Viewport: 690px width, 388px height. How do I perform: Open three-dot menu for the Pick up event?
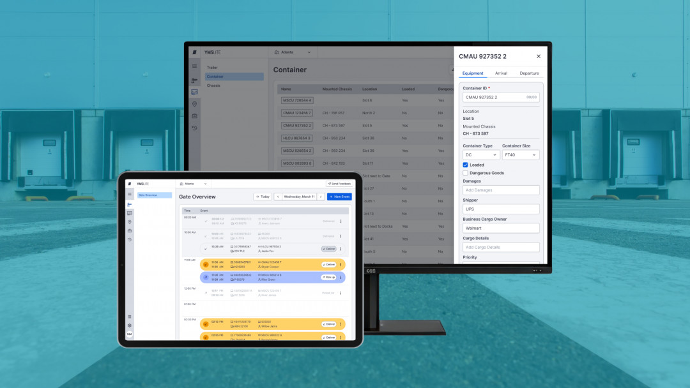pyautogui.click(x=341, y=277)
